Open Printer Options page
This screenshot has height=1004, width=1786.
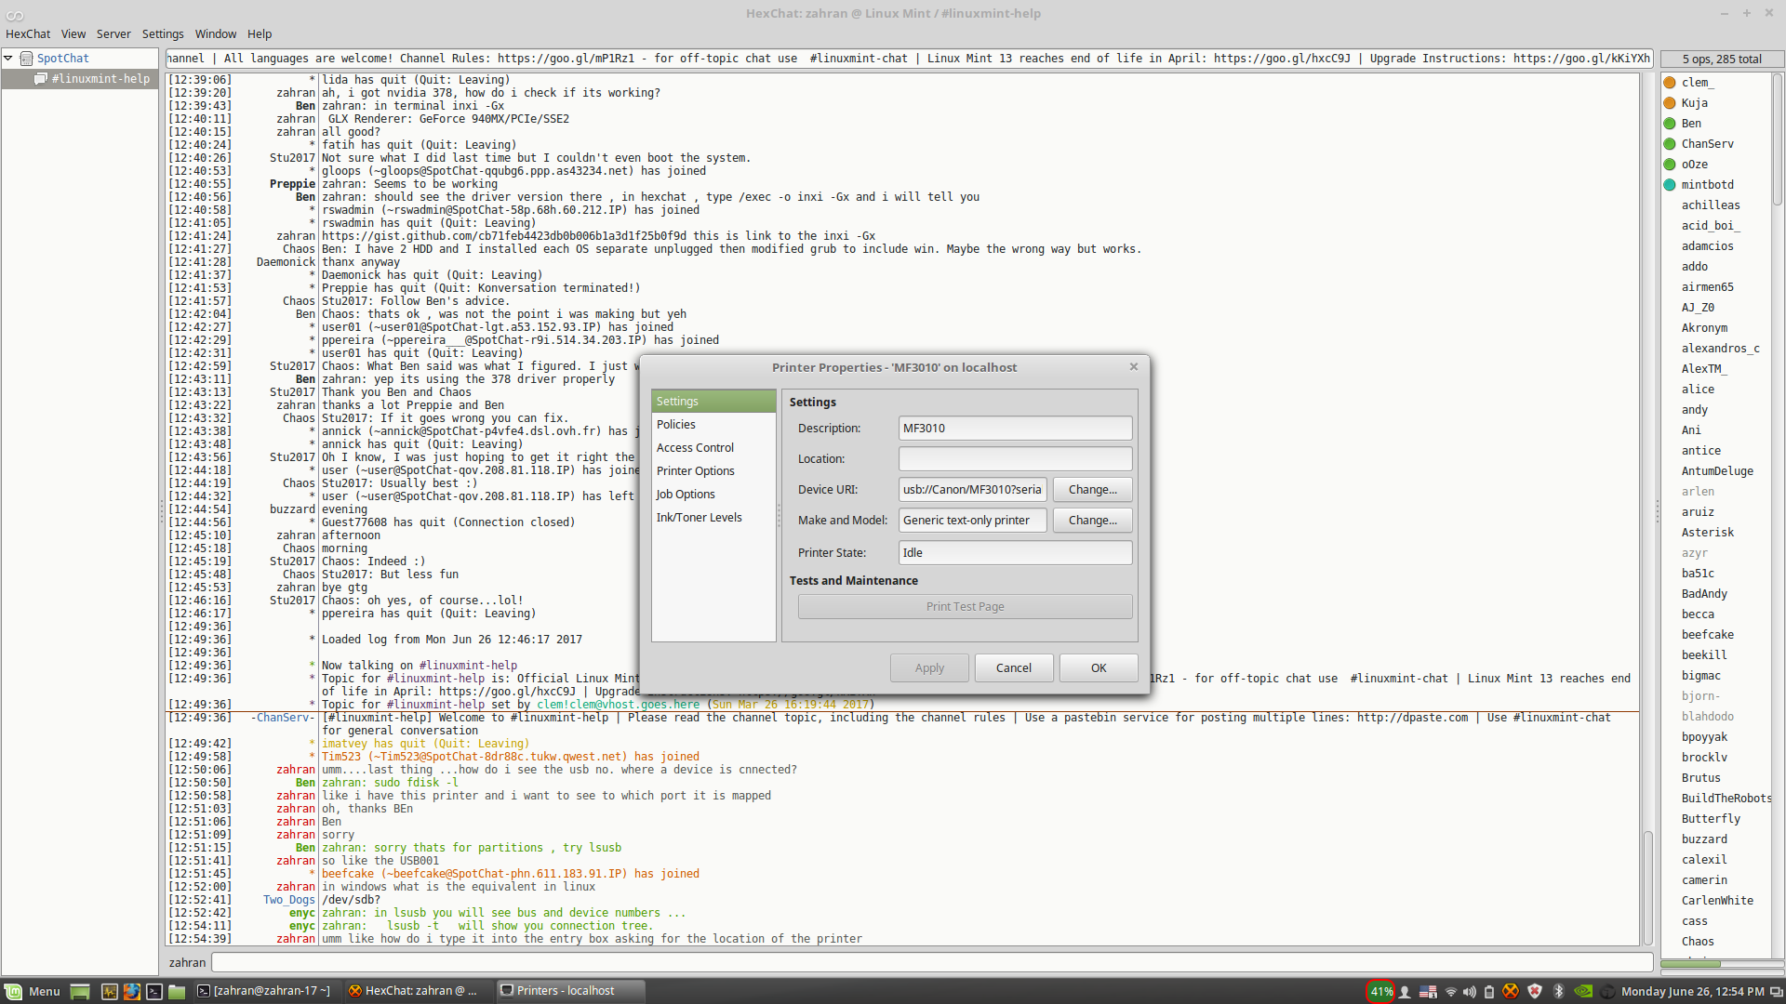pos(713,471)
